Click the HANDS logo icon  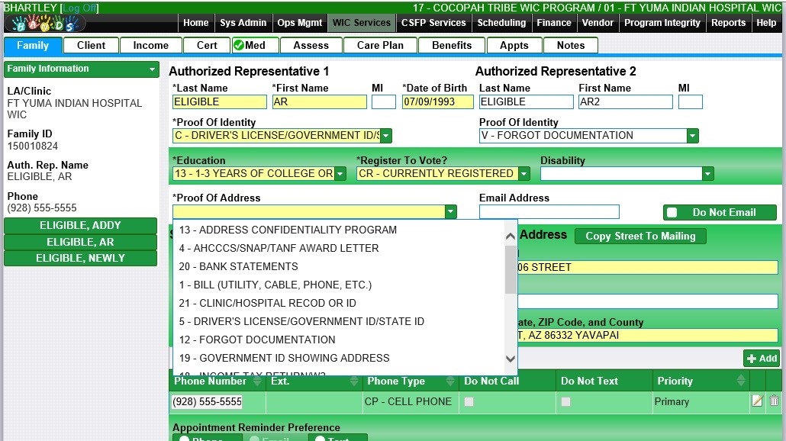click(45, 23)
